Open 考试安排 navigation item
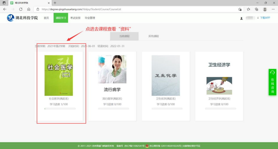The image size is (278, 149). [75, 18]
